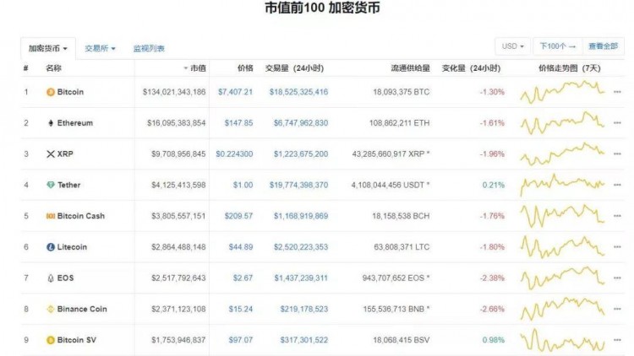Open more options for Ethereum row

pos(617,123)
